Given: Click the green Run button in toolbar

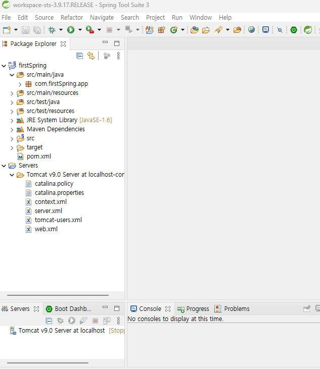Looking at the screenshot, I should point(71,30).
